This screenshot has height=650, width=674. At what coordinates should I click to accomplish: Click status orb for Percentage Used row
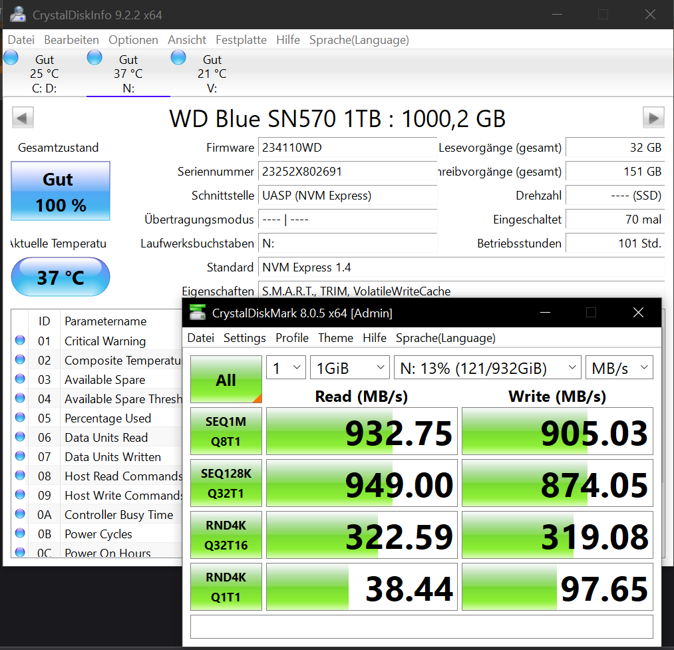tap(20, 417)
